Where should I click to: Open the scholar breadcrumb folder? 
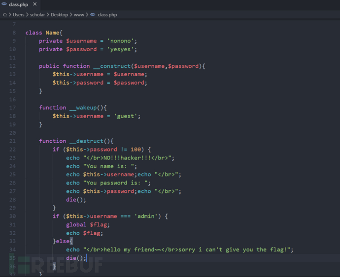(x=37, y=15)
